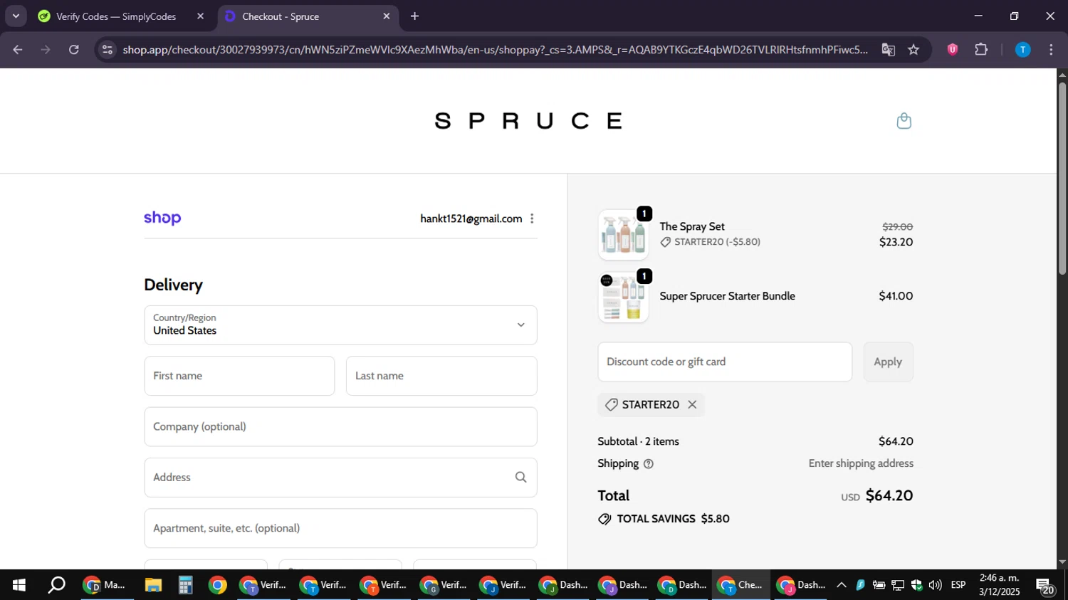Close the Verify Codes — SimplyCodes tab

click(200, 16)
